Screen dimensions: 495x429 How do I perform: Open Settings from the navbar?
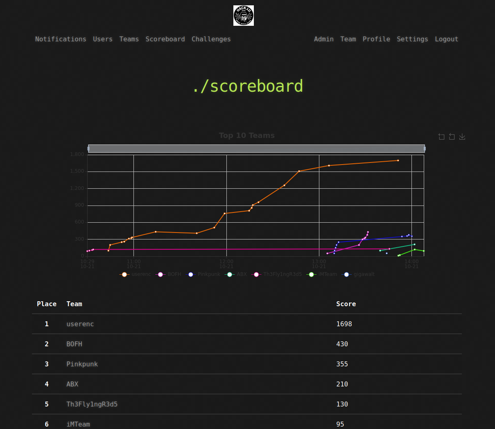pyautogui.click(x=412, y=39)
